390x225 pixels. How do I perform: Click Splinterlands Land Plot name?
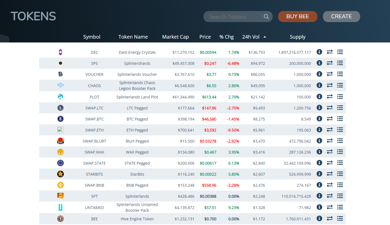[137, 97]
